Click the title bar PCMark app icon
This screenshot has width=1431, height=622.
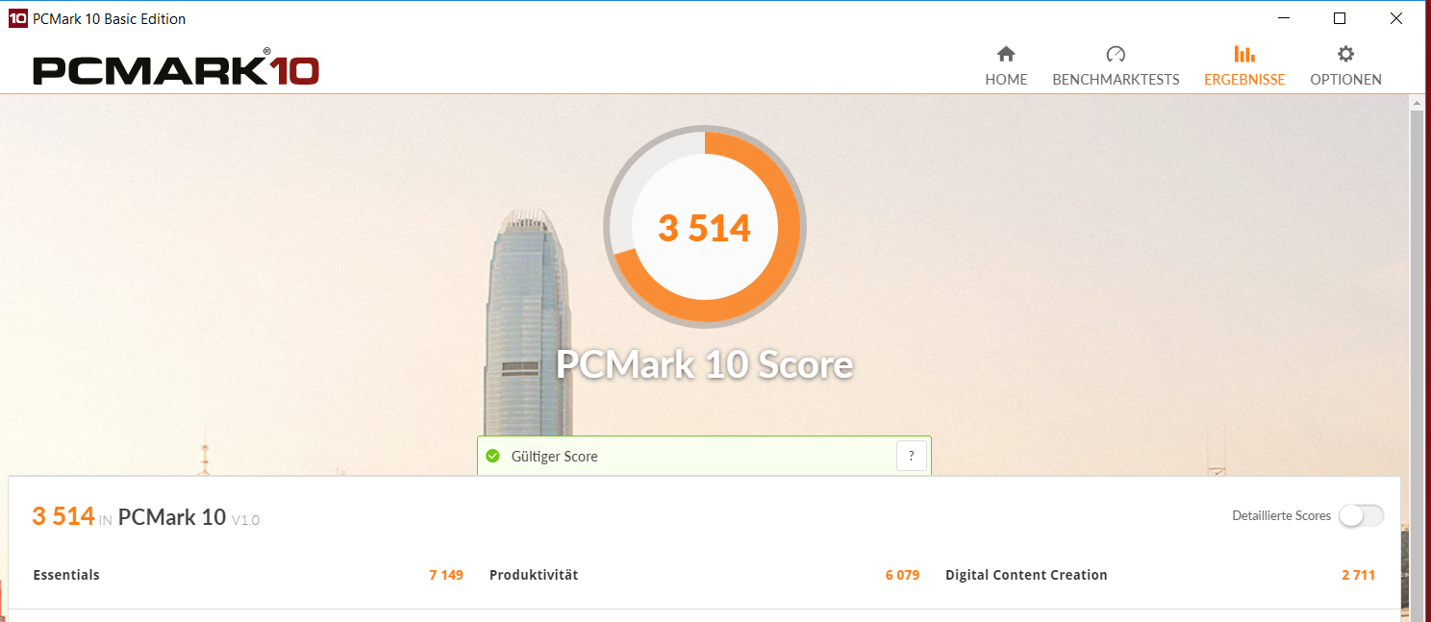tap(17, 18)
